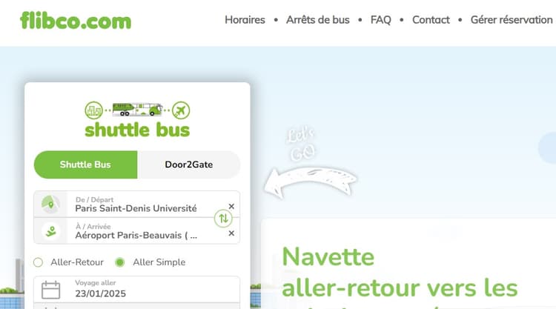Clear the Aéroport Paris-Beauvais arrival
Image resolution: width=556 pixels, height=309 pixels.
coord(231,233)
